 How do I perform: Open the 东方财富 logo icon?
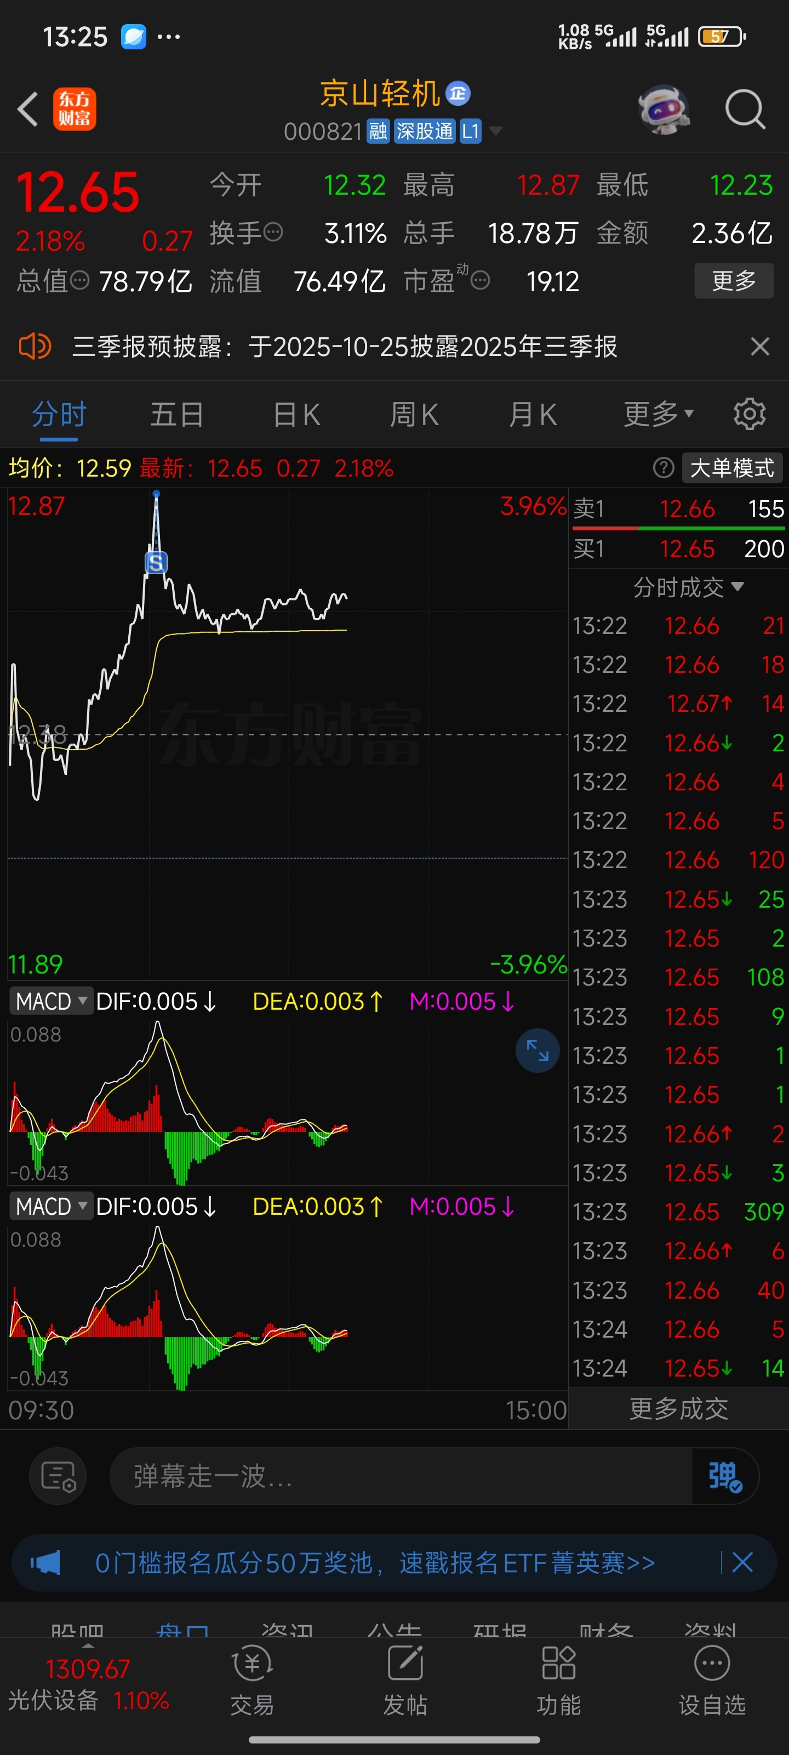tap(75, 109)
